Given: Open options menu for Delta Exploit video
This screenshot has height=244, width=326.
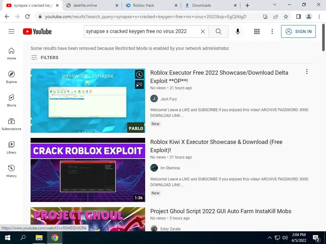Looking at the screenshot, I should click(307, 71).
